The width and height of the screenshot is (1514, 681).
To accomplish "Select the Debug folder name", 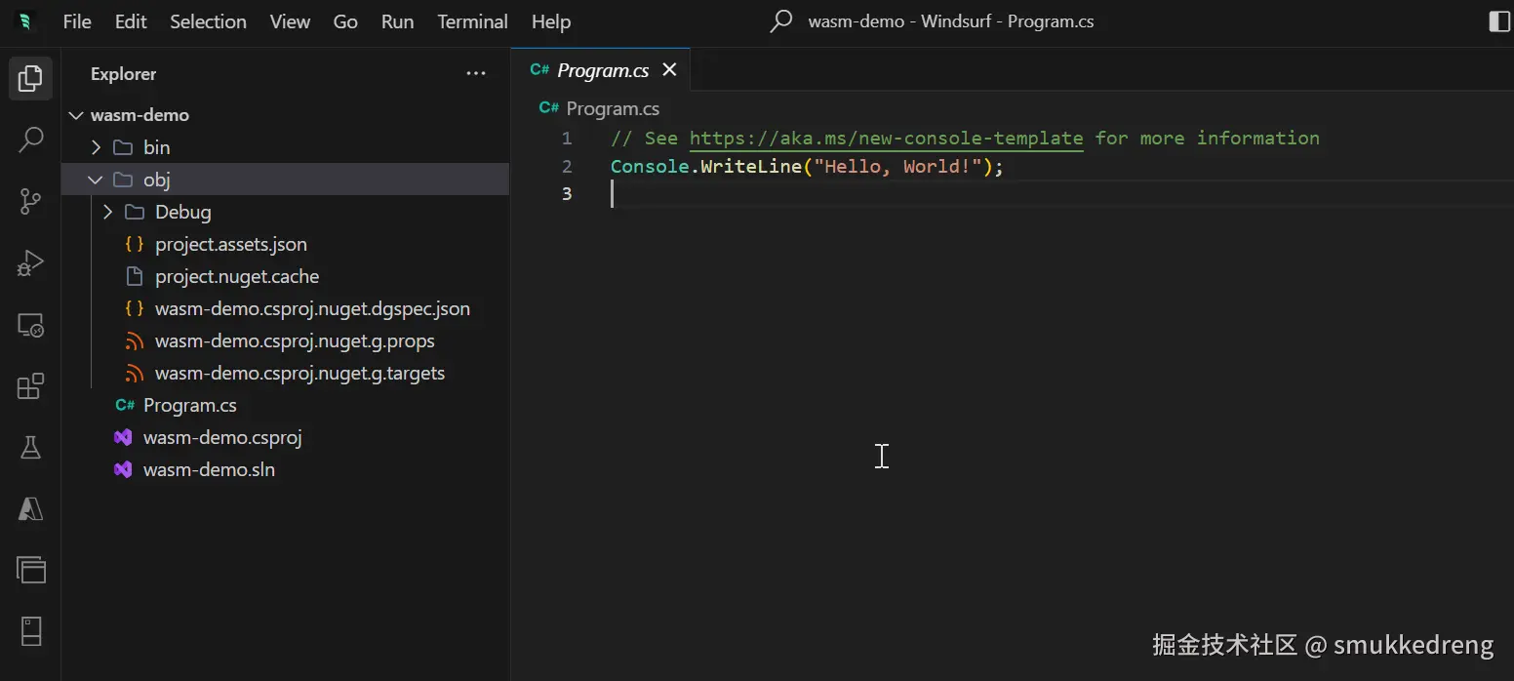I will coord(183,212).
